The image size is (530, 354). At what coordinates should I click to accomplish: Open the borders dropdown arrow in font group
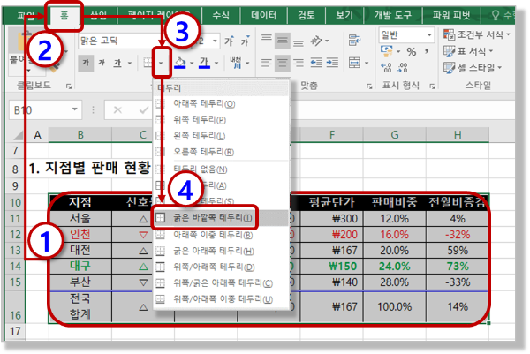(x=162, y=63)
